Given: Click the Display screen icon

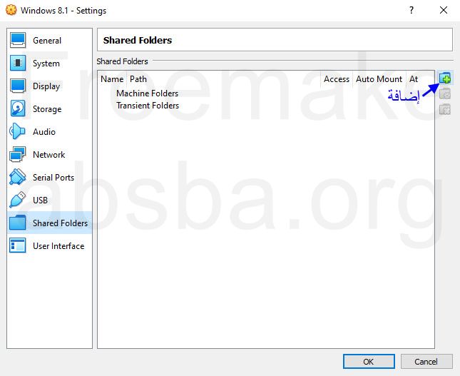Looking at the screenshot, I should coord(18,86).
